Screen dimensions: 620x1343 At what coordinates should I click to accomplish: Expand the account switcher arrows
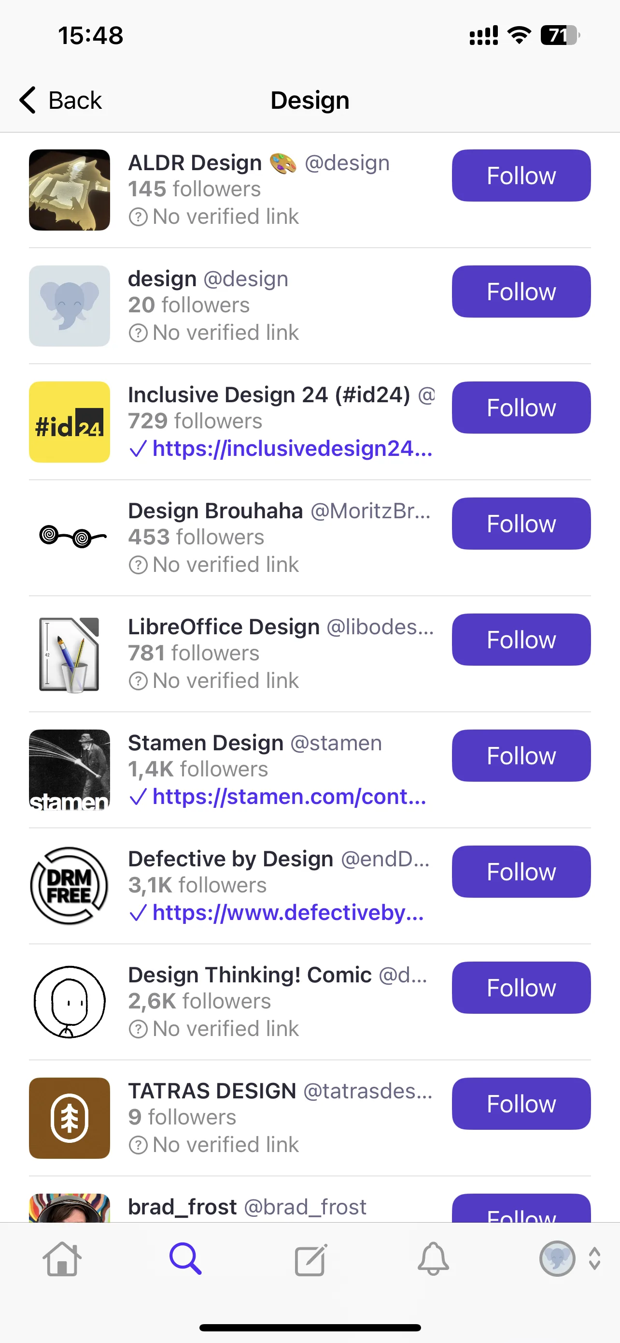point(594,1258)
